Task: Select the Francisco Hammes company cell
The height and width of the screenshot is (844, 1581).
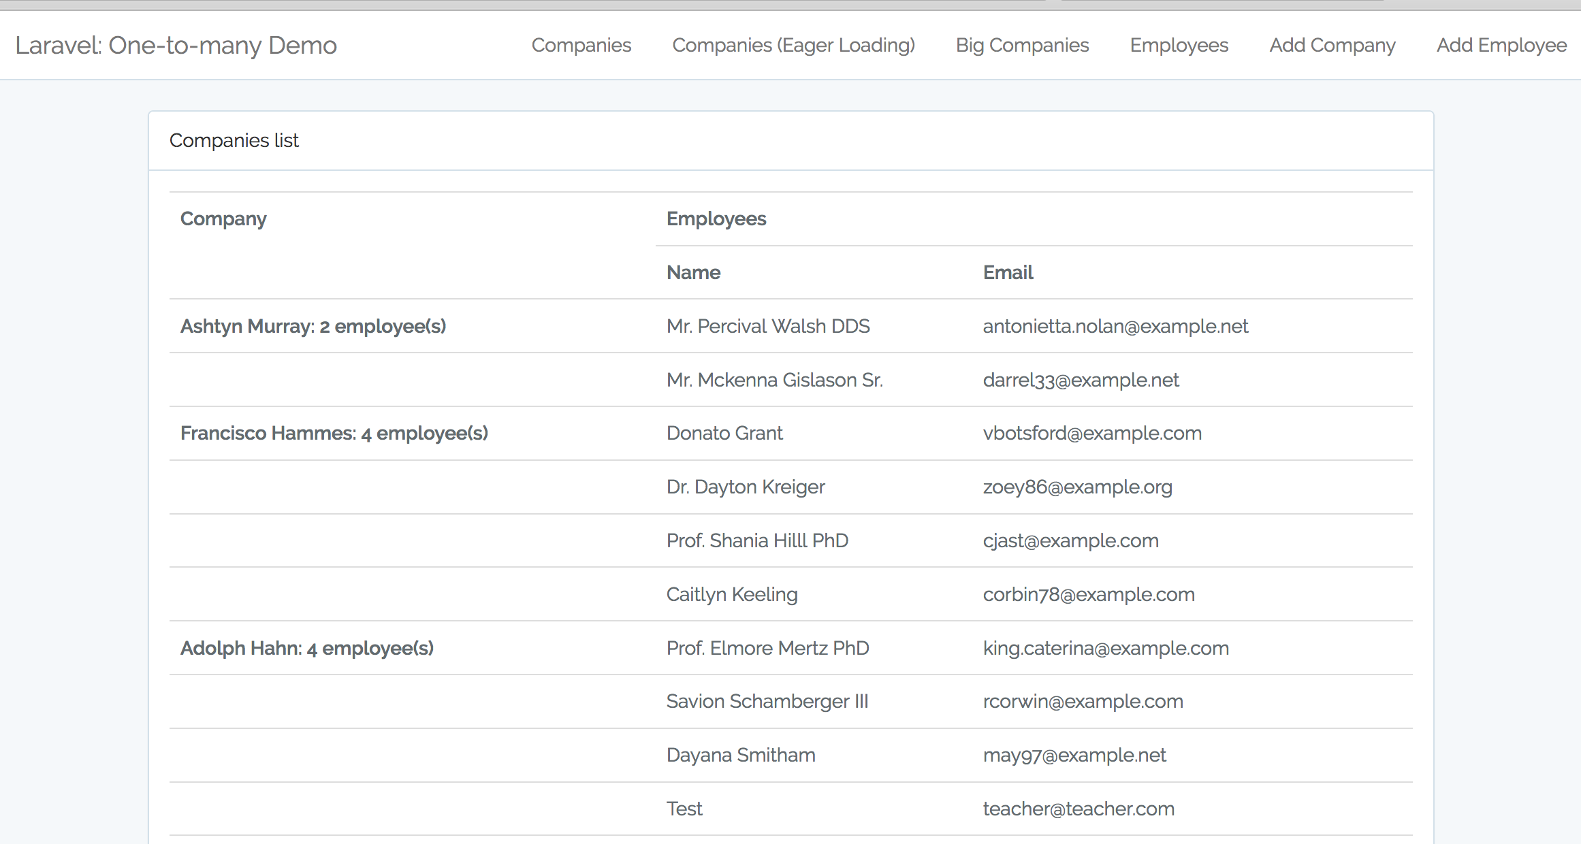Action: coord(334,433)
